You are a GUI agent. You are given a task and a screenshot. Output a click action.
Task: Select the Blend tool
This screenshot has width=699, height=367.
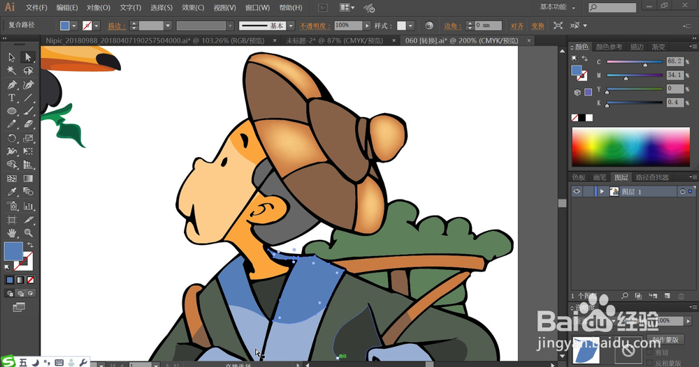[28, 192]
